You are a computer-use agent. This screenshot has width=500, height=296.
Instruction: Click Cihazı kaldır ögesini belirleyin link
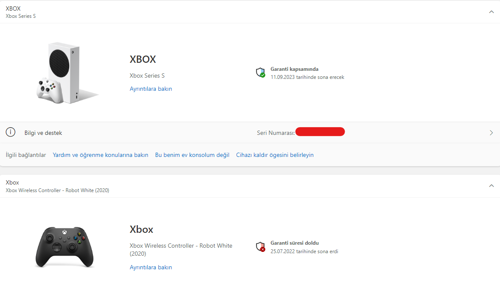(275, 155)
